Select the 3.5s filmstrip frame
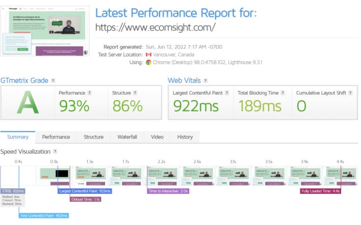This screenshot has width=361, height=225. 268,175
